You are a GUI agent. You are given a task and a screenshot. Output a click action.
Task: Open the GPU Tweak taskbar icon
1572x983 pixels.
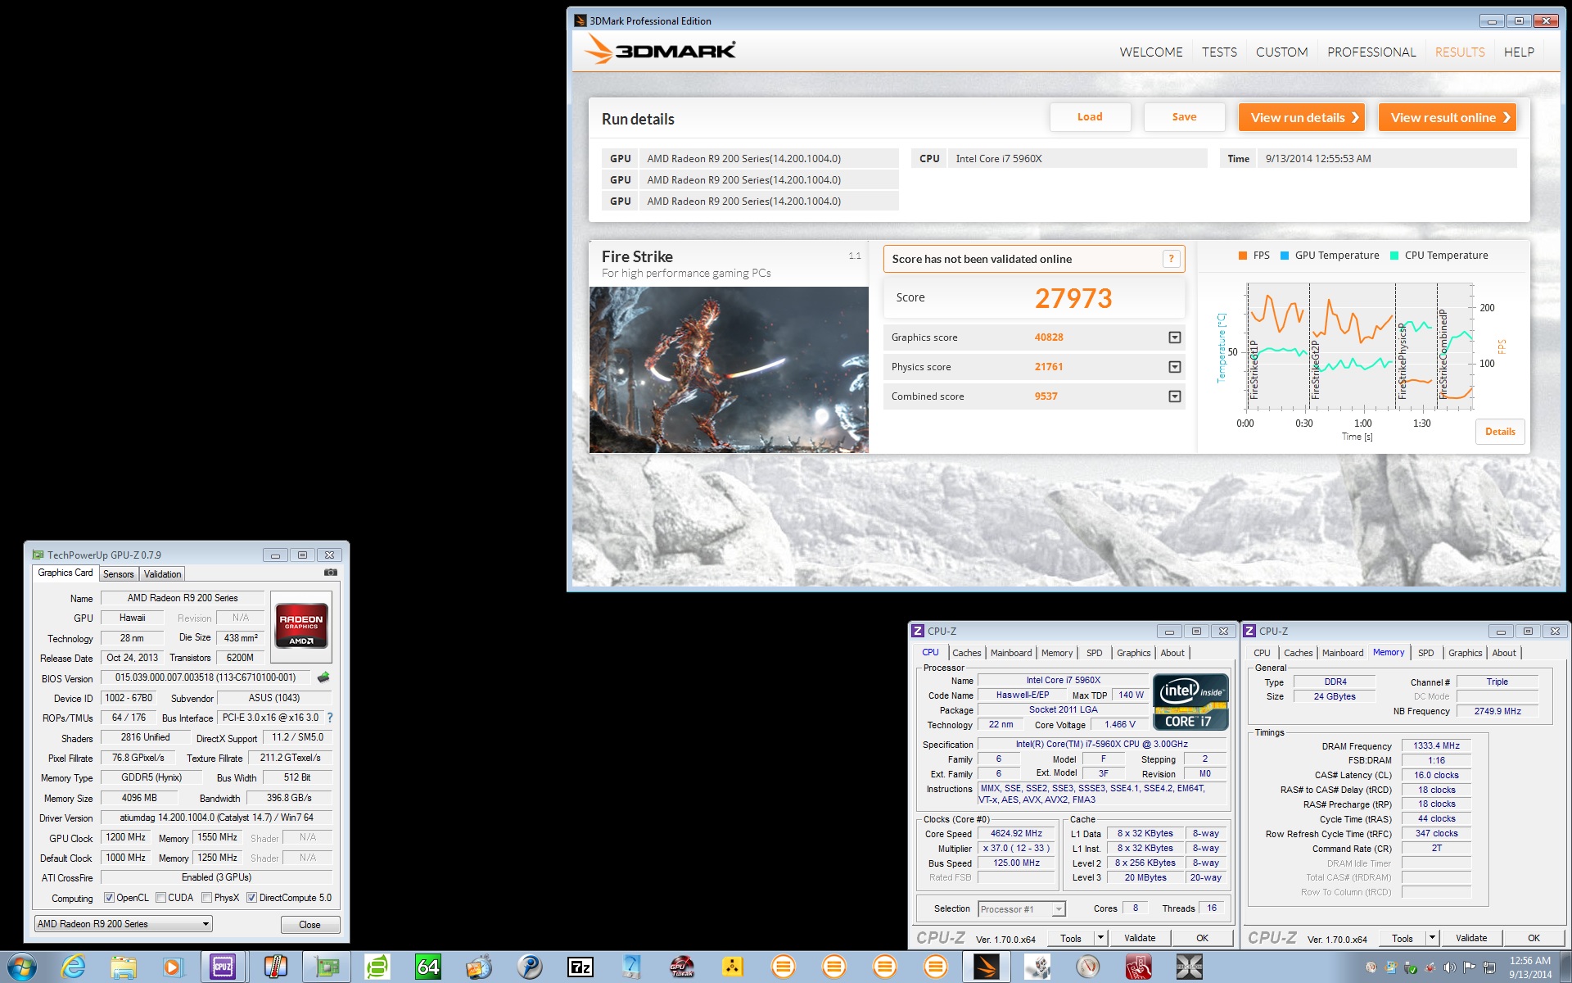coord(682,967)
